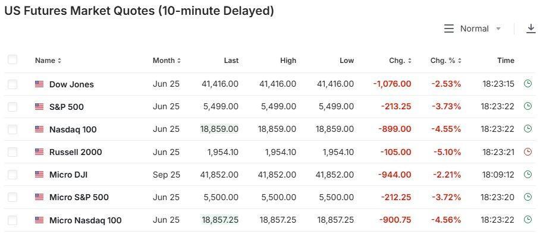The width and height of the screenshot is (540, 234).
Task: Click the clock icon on Micro DJI row
Action: [528, 175]
